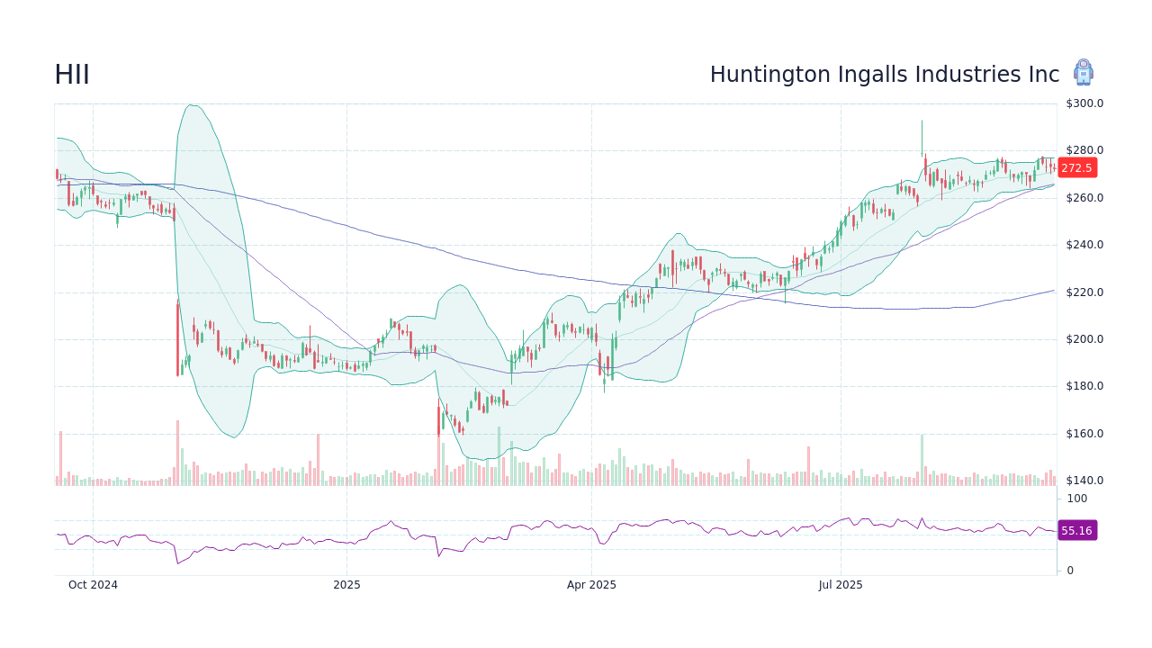Click the astronaut mascot icon

click(1084, 73)
